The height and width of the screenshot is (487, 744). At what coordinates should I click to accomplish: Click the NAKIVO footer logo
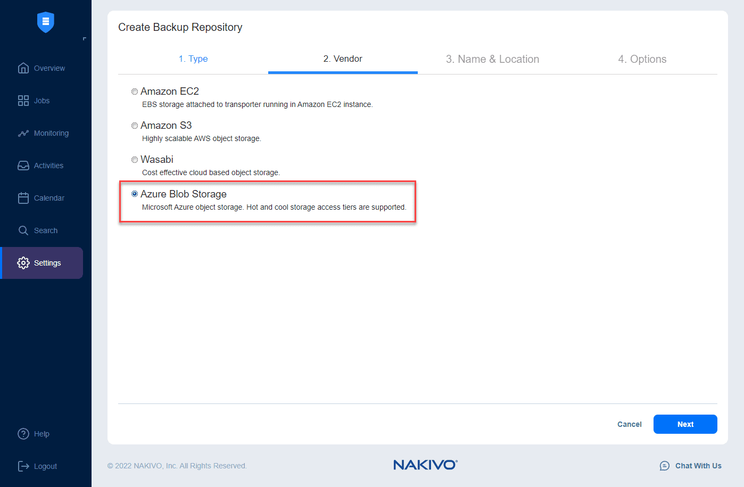425,465
